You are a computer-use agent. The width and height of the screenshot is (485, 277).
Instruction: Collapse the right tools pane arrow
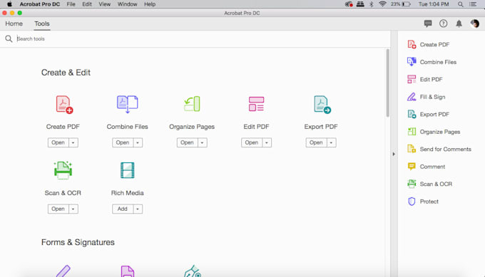[394, 154]
